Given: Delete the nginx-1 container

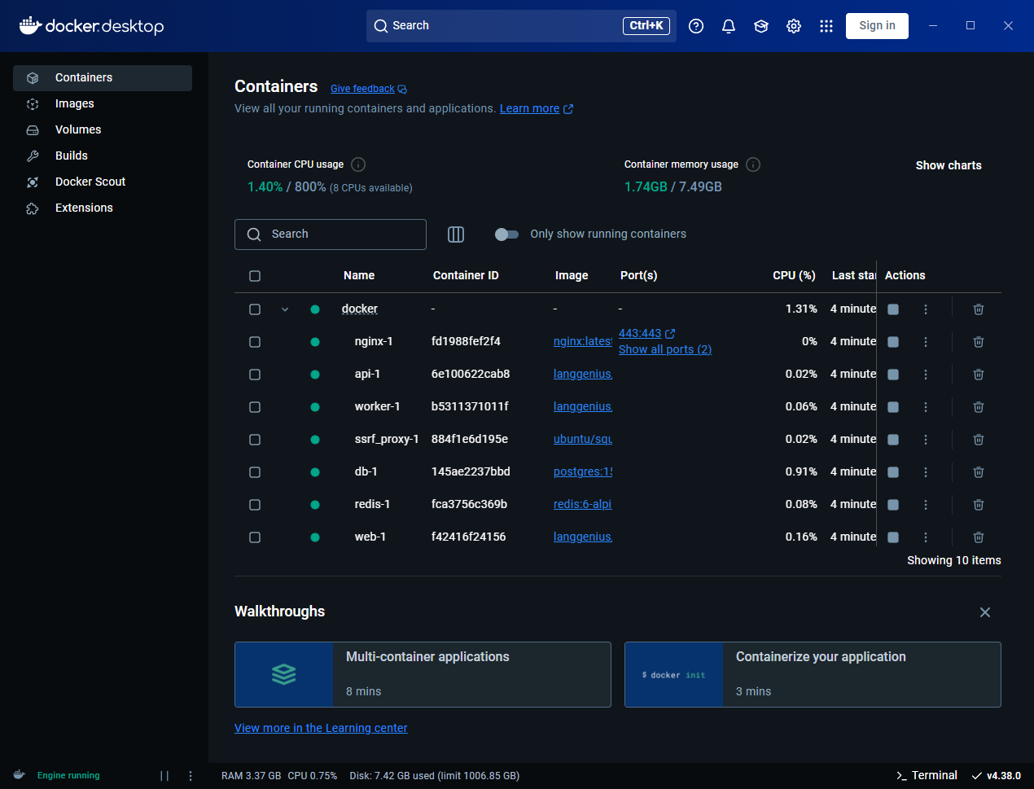Looking at the screenshot, I should pyautogui.click(x=979, y=342).
